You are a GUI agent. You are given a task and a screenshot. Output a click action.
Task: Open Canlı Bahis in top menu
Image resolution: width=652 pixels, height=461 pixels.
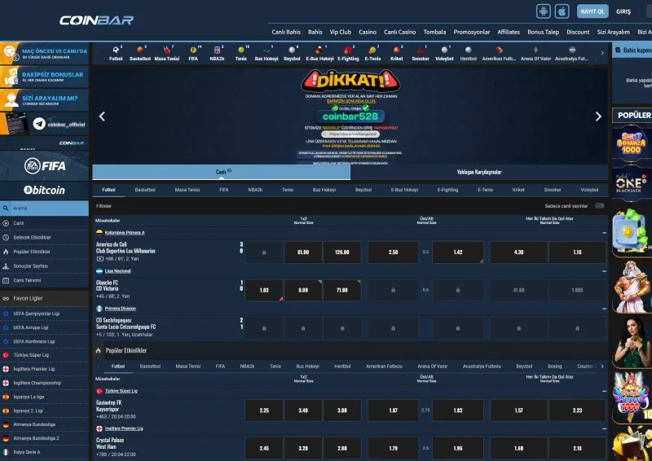(286, 32)
